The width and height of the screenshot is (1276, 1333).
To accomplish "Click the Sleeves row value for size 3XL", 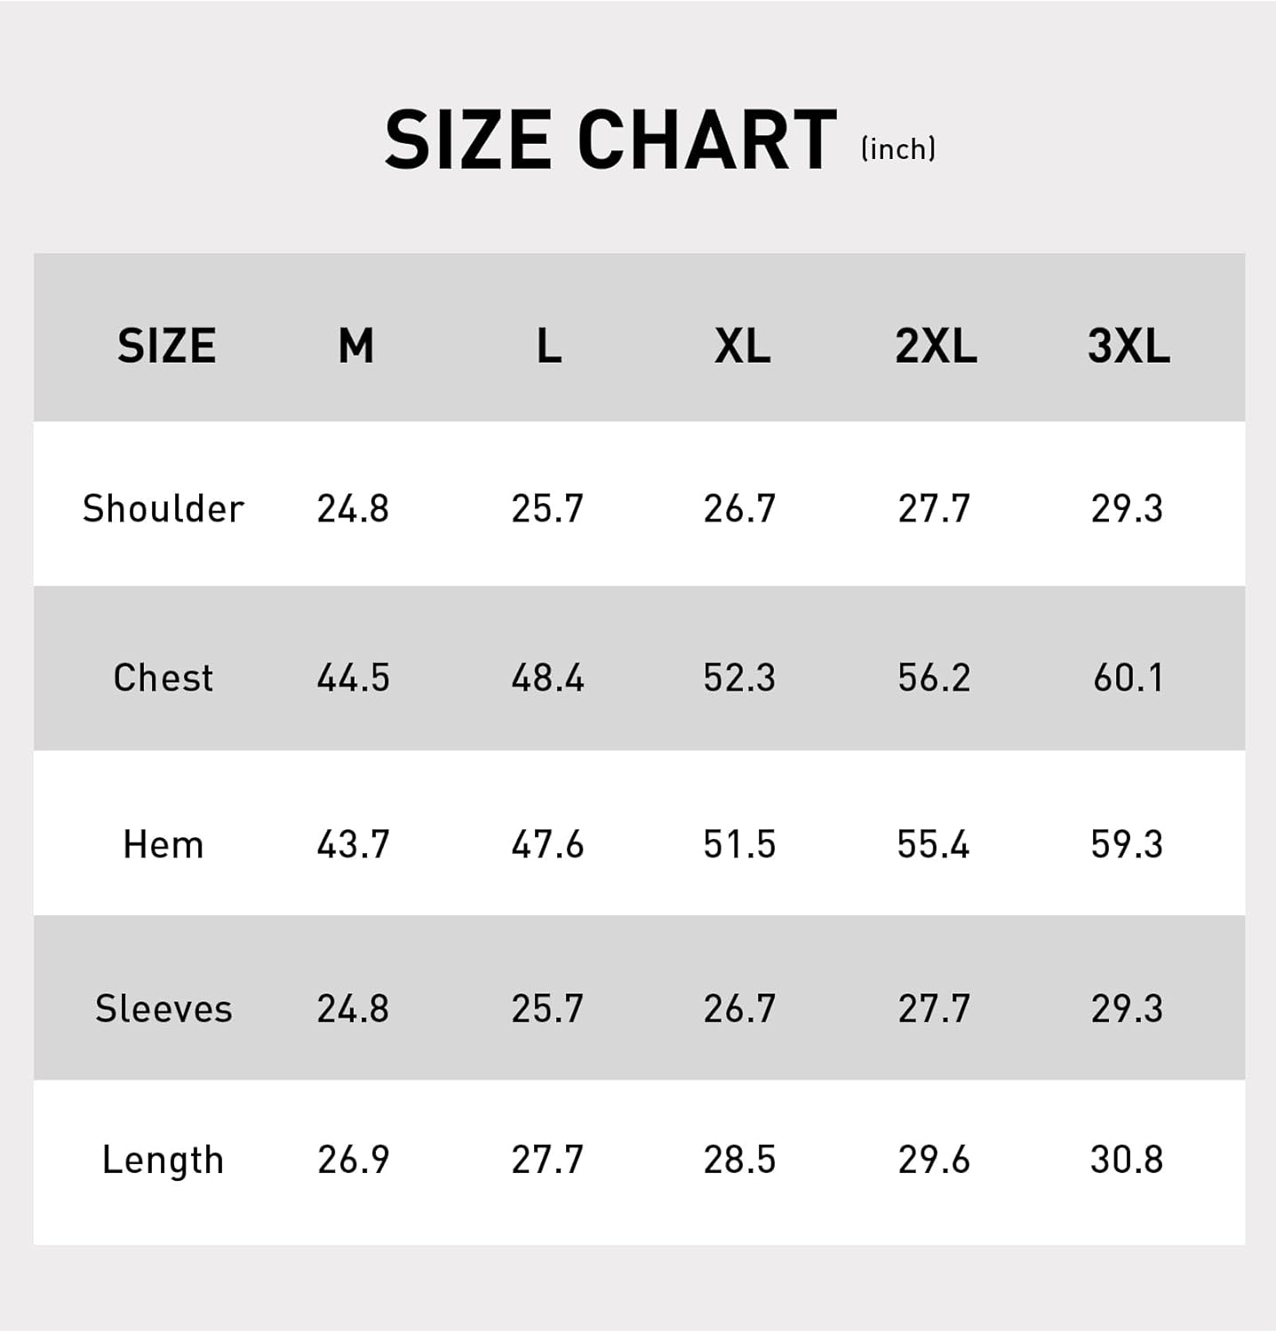I will [1127, 1009].
